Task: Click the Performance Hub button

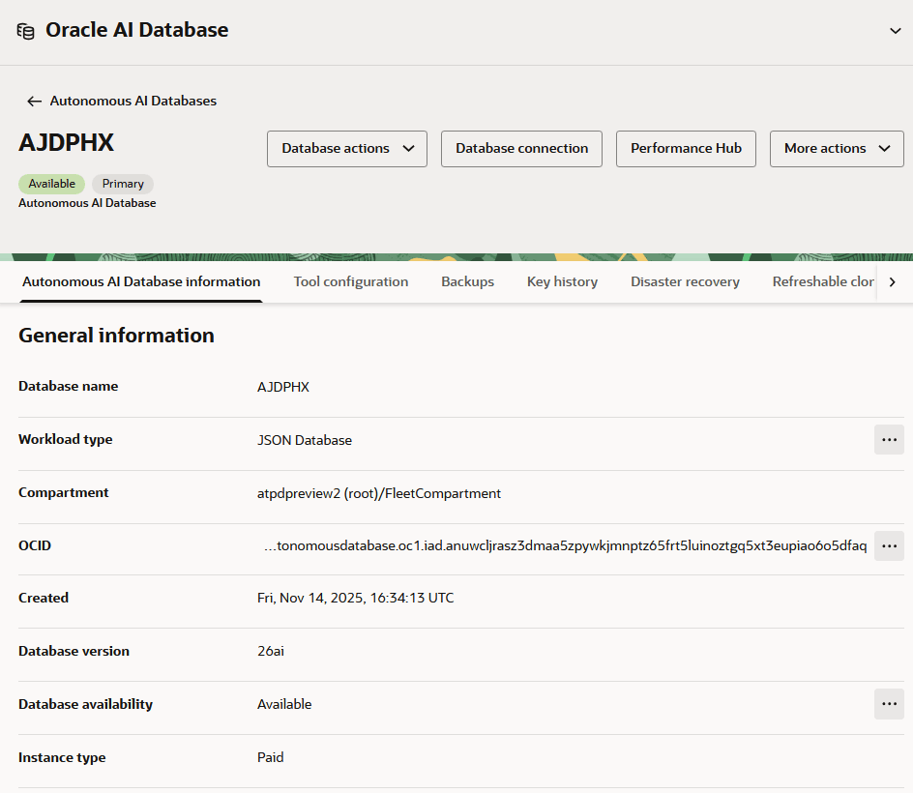Action: pyautogui.click(x=686, y=149)
